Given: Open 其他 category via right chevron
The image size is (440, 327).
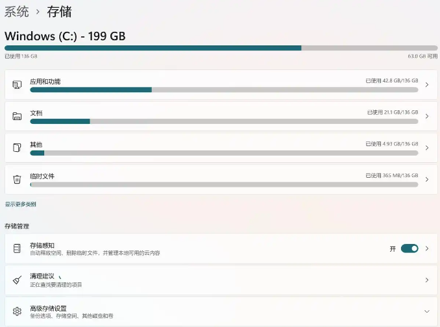Looking at the screenshot, I should 427,148.
